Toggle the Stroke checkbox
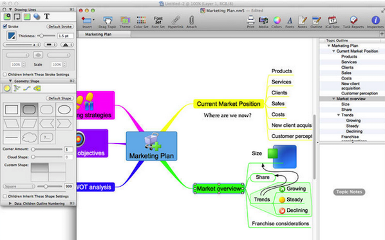Screen dimensions: 385x240 (5, 26)
